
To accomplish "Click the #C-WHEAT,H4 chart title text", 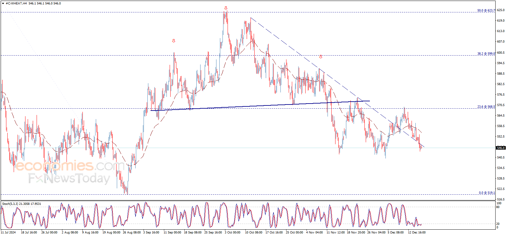I will tap(16, 3).
